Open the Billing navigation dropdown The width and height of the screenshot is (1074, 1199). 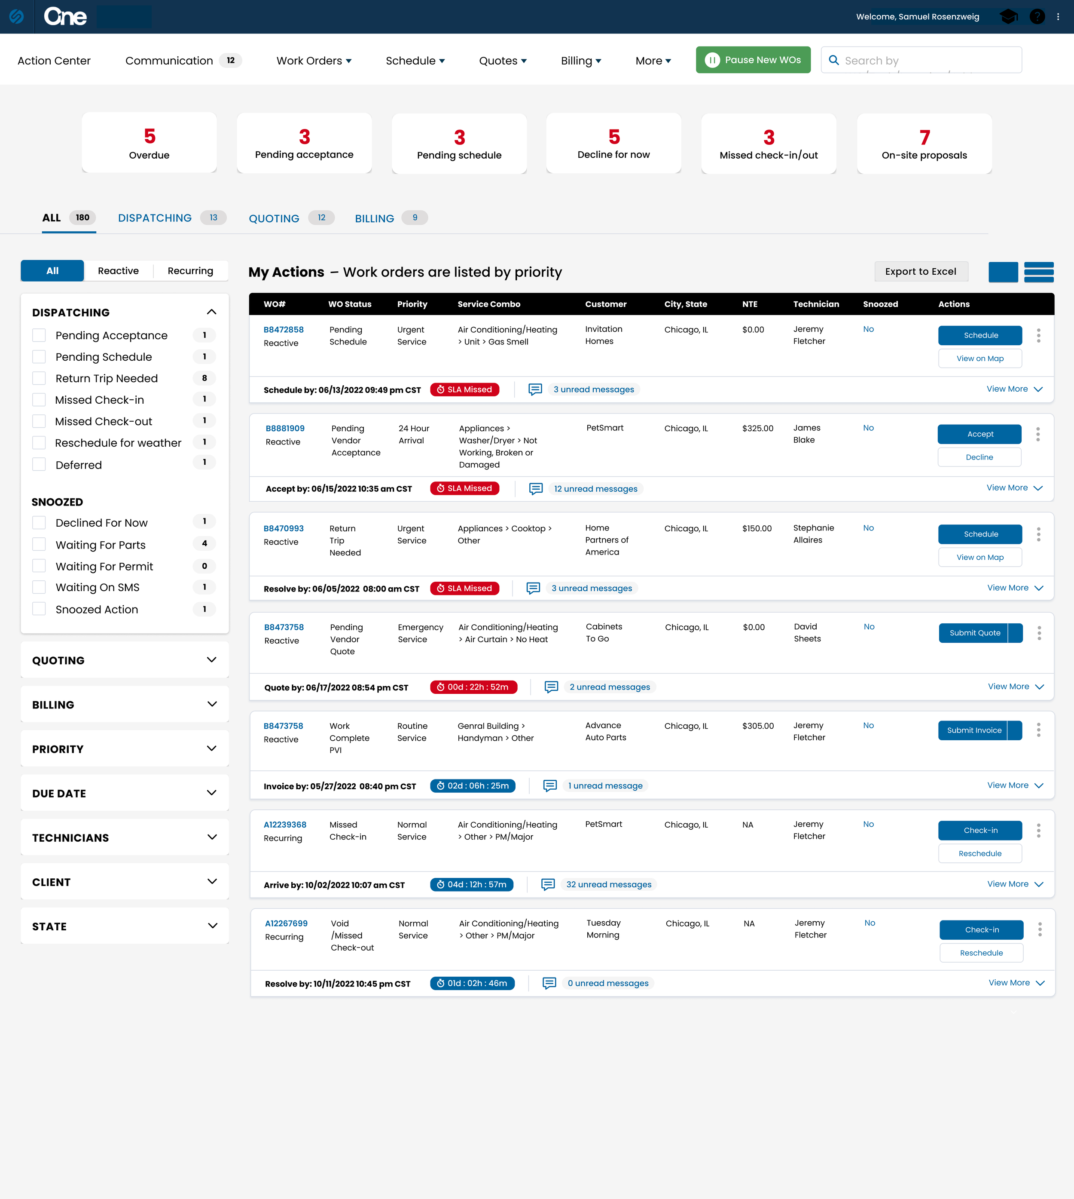click(581, 61)
